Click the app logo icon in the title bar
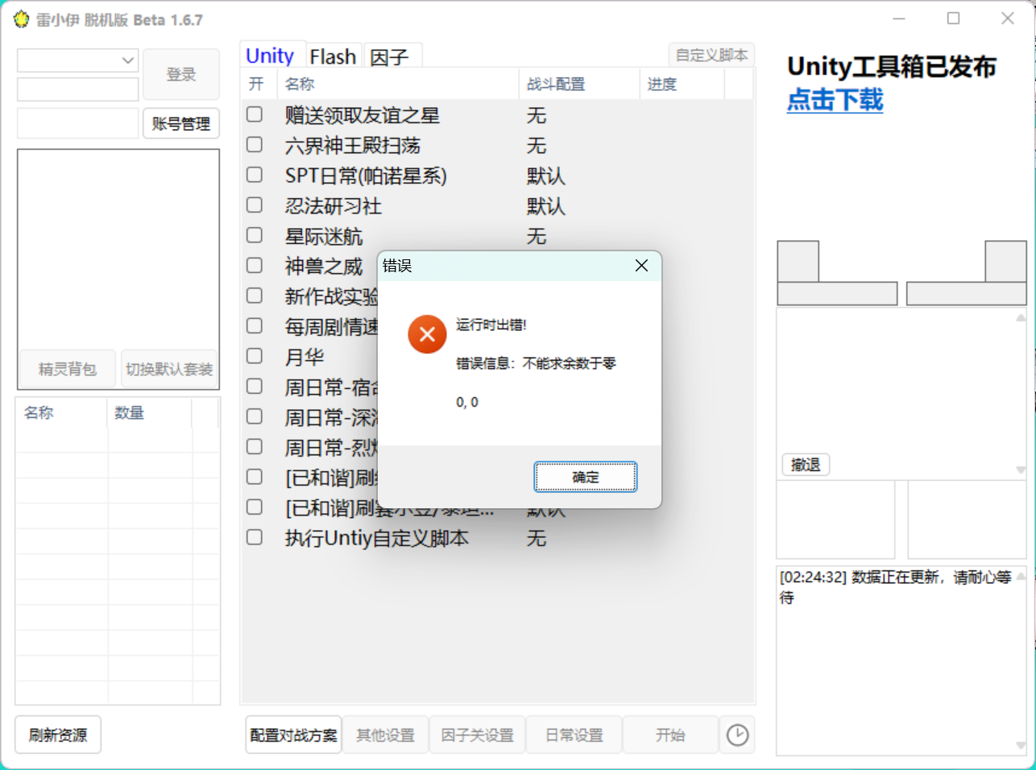 (21, 19)
